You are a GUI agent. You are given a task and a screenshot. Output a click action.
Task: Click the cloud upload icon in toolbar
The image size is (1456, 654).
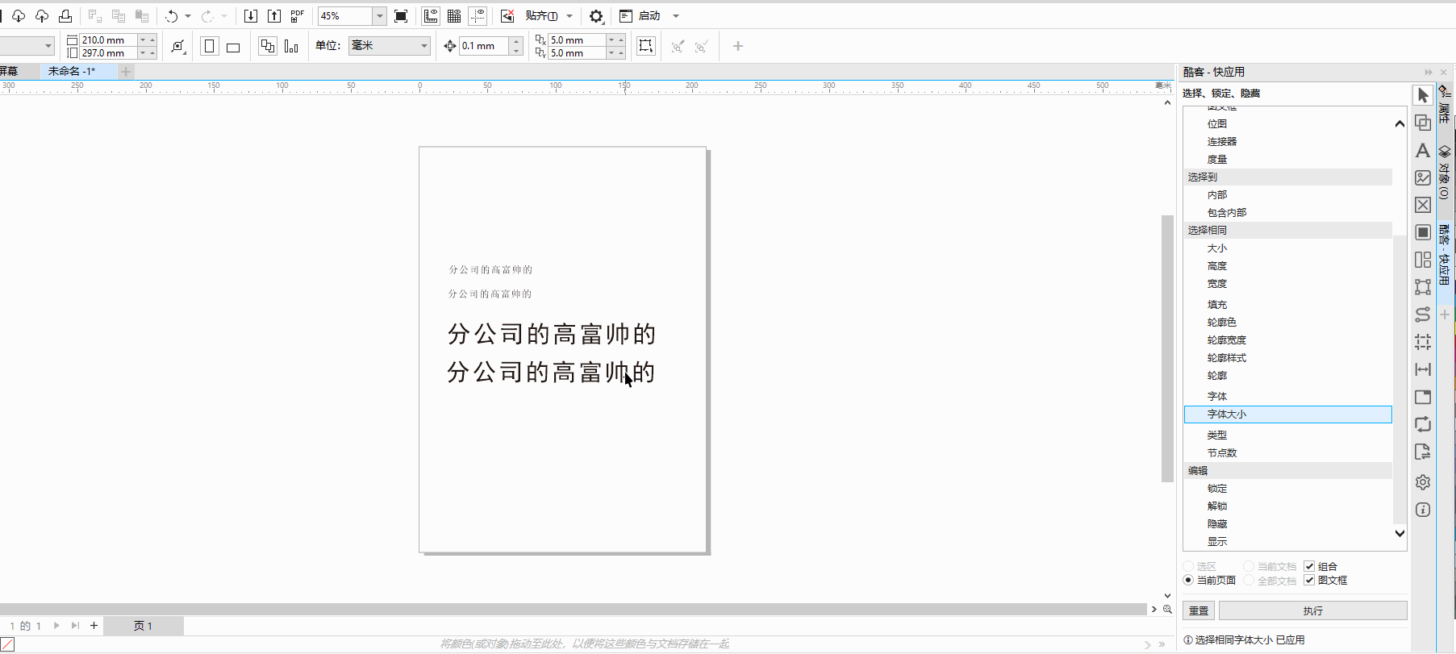pyautogui.click(x=42, y=16)
